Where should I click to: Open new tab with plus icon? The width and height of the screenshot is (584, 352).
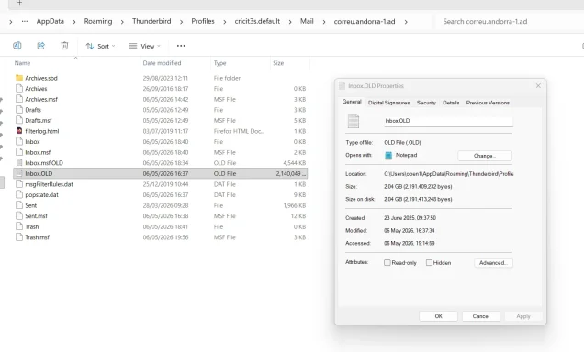click(x=19, y=3)
